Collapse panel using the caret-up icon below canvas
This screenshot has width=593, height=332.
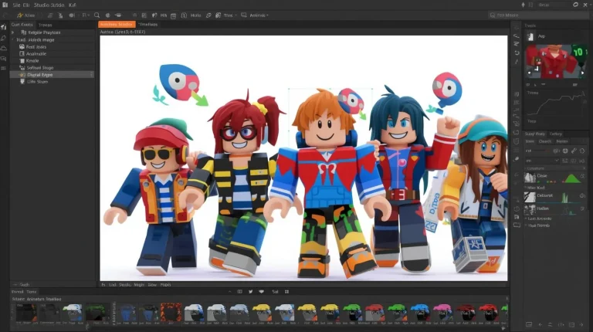[229, 292]
